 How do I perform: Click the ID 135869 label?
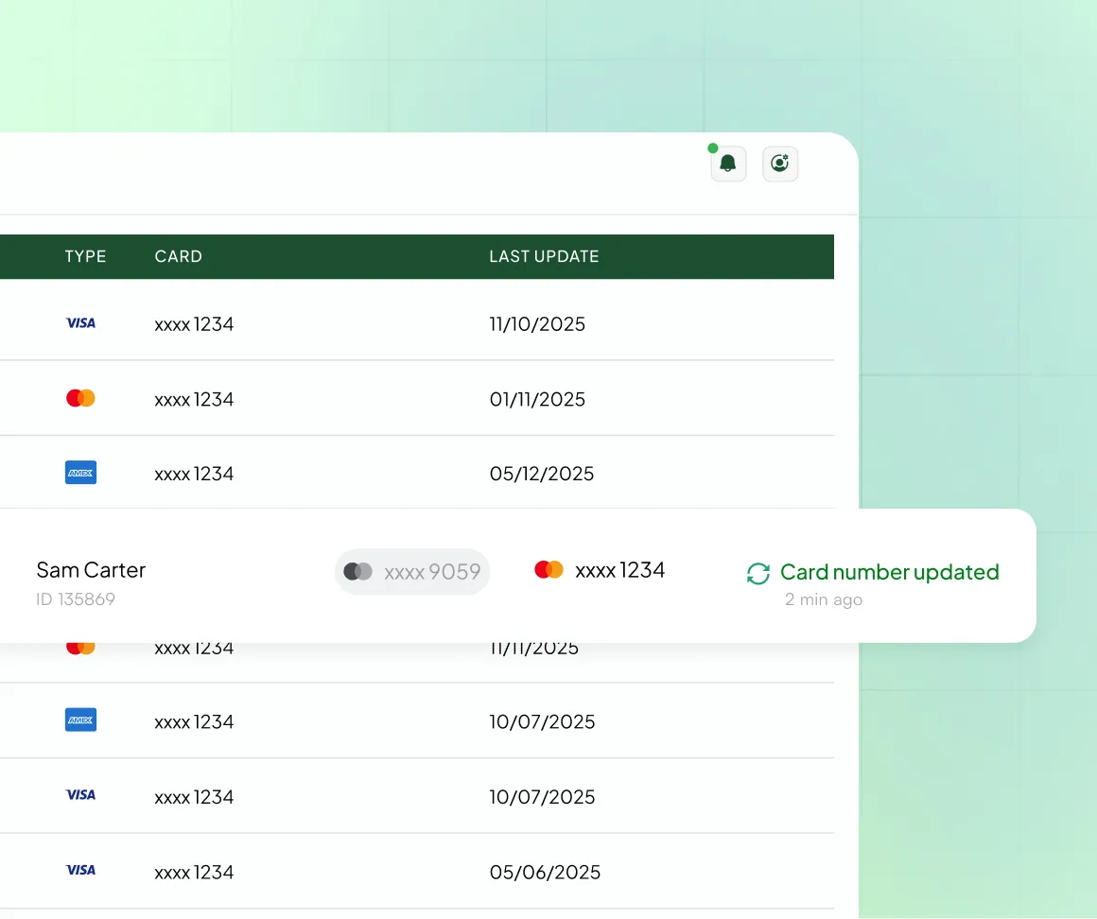[76, 599]
